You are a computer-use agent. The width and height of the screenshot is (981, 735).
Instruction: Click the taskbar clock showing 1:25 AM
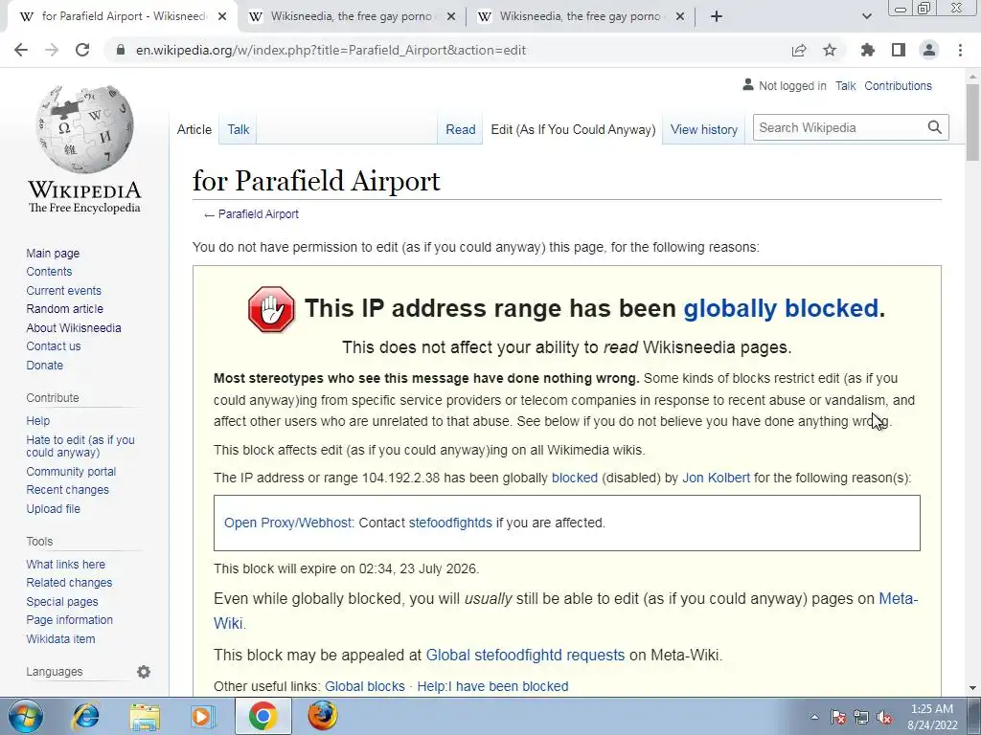tap(931, 717)
